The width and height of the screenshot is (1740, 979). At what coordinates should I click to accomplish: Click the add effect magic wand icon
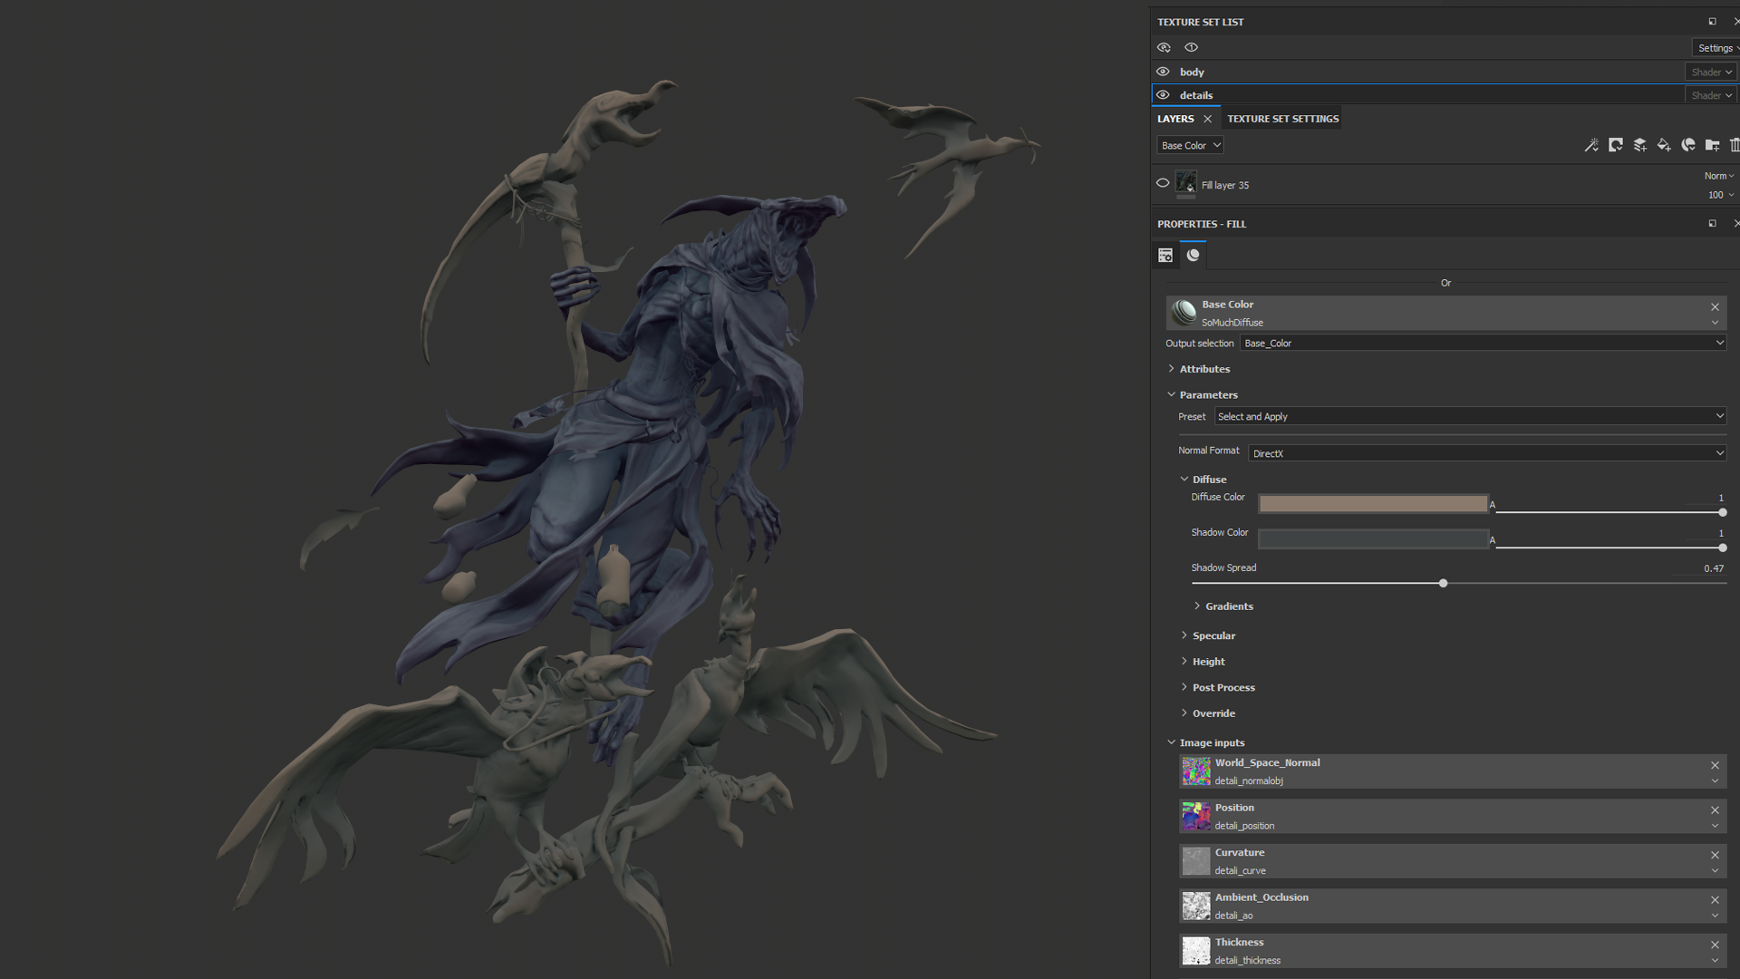[1591, 145]
